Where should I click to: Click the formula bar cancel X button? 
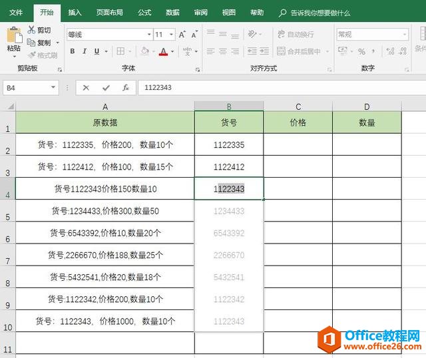click(86, 88)
